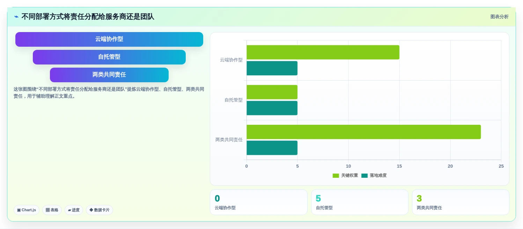Select the 云端协作型 funnel bar

click(x=109, y=39)
